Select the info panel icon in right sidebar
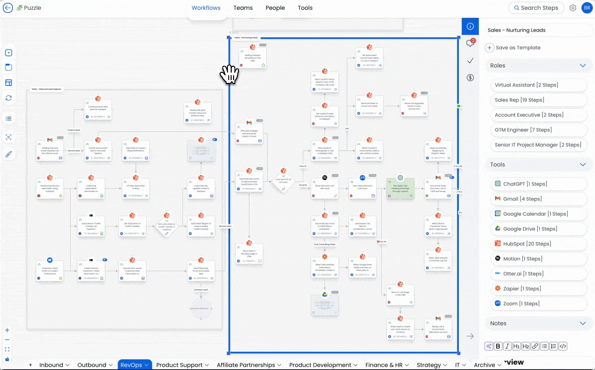This screenshot has width=595, height=370. pos(470,26)
